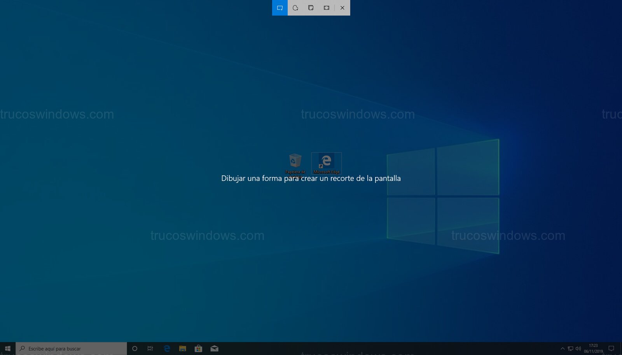Screen dimensions: 622x355
Task: Open the network status tray icon
Action: [x=570, y=348]
